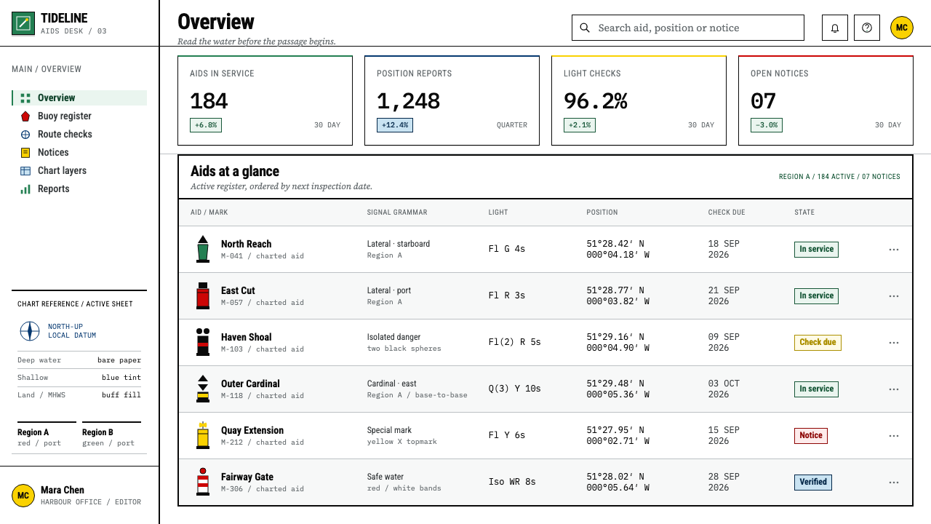This screenshot has height=524, width=931.
Task: Focus the search aid input field
Action: [688, 28]
